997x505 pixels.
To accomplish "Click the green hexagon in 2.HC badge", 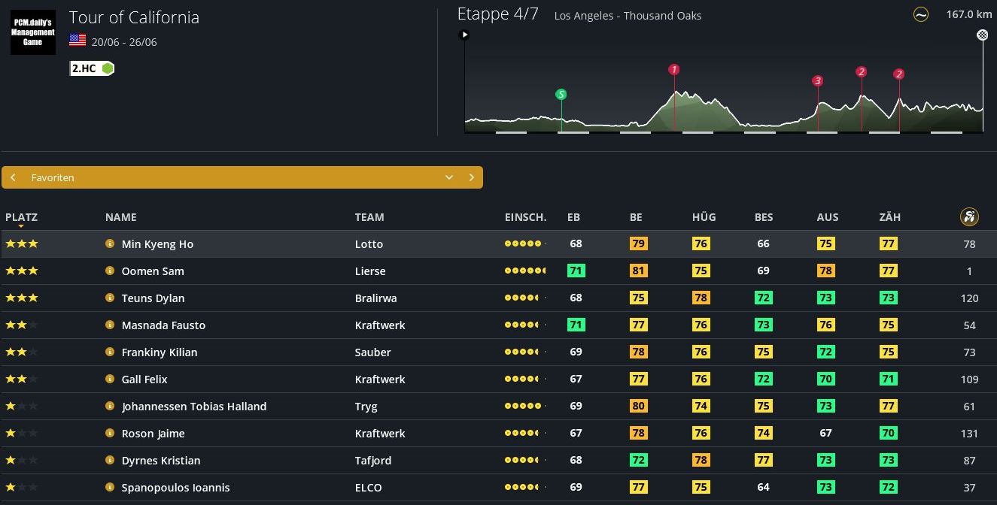I will [108, 68].
